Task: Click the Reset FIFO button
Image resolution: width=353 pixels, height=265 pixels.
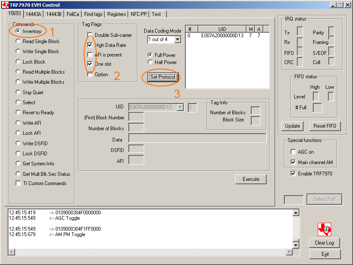Action: tap(325, 126)
